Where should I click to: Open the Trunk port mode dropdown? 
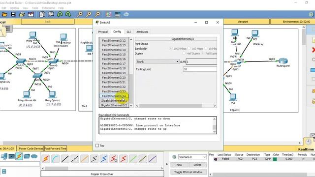157,61
